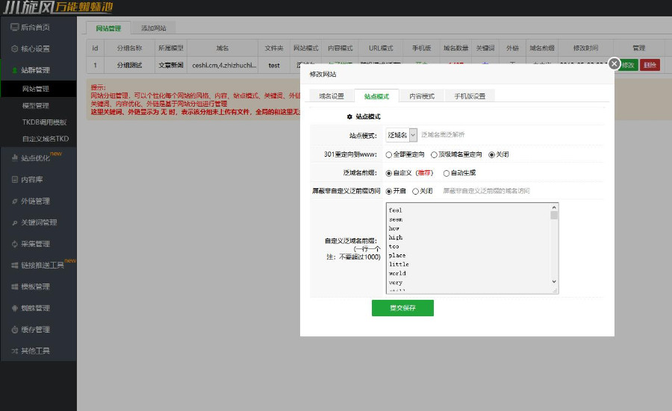672x411 pixels.
Task: Expand the 站点优化 sidebar menu
Action: pyautogui.click(x=37, y=158)
